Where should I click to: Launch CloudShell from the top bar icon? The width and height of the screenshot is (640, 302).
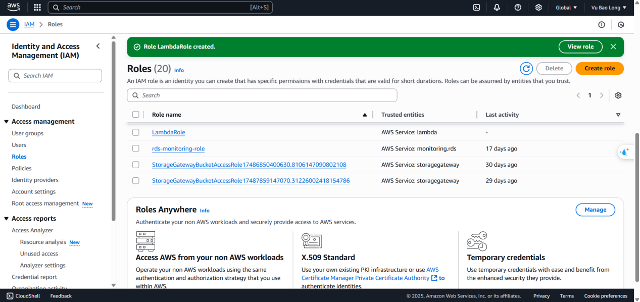476,8
